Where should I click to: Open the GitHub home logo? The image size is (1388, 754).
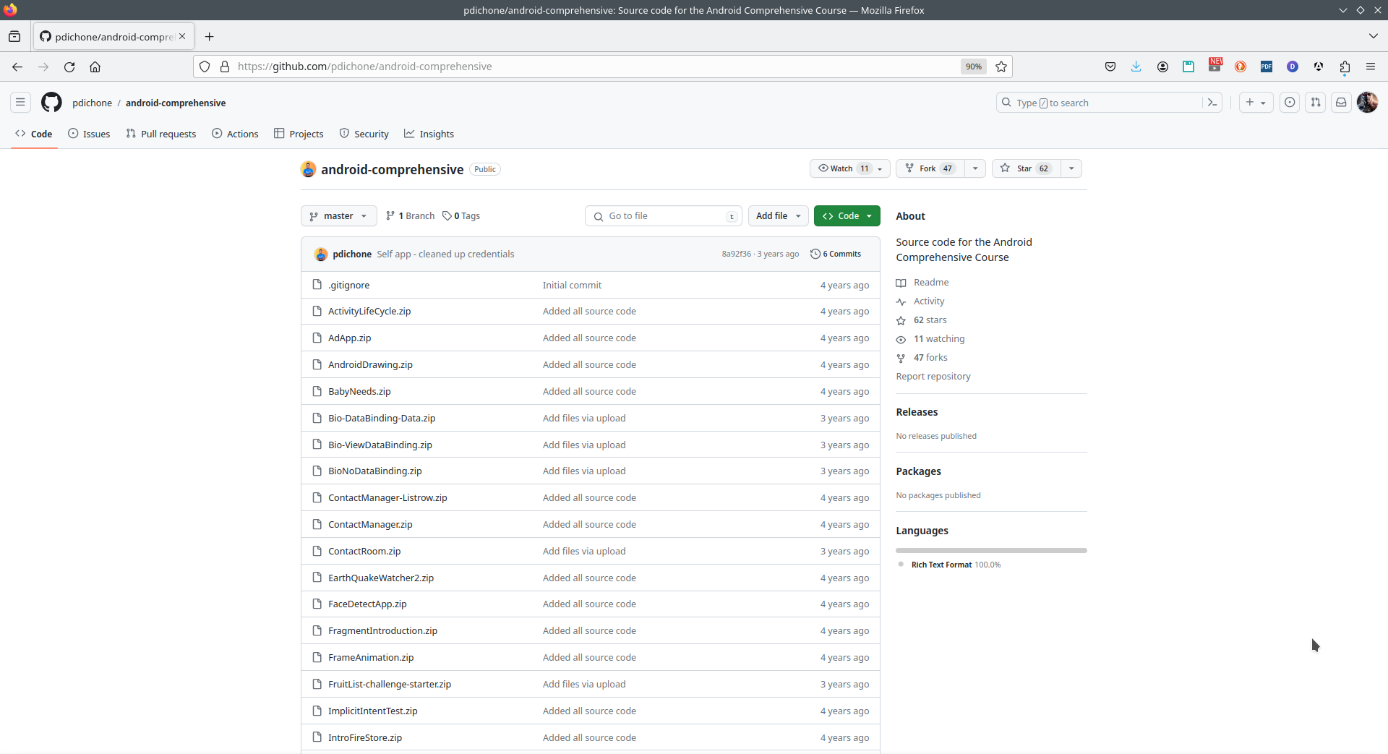tap(51, 103)
